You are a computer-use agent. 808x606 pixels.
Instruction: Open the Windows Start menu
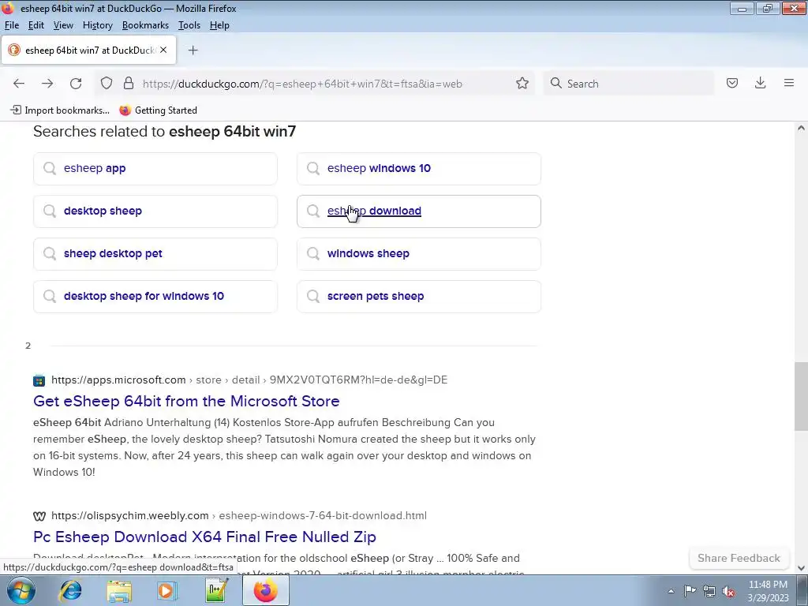pos(21,590)
